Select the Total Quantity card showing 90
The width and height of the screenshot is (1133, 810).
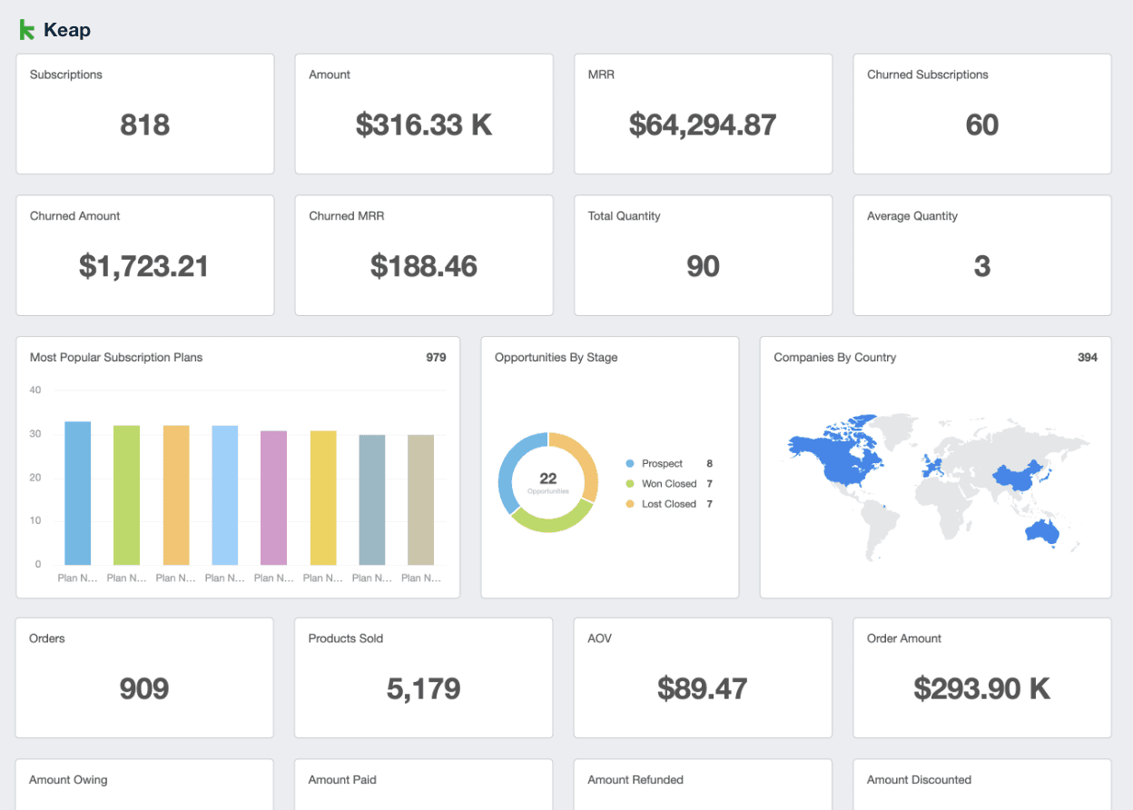pyautogui.click(x=703, y=255)
